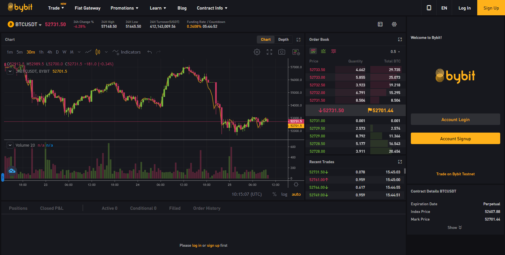The image size is (505, 255).
Task: Open the Positions tab
Action: 18,208
